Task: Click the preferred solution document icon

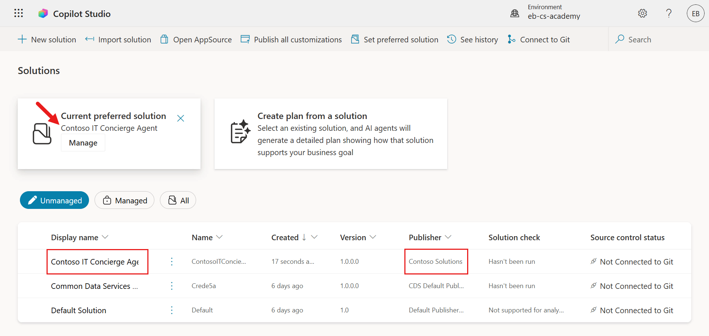Action: point(42,134)
